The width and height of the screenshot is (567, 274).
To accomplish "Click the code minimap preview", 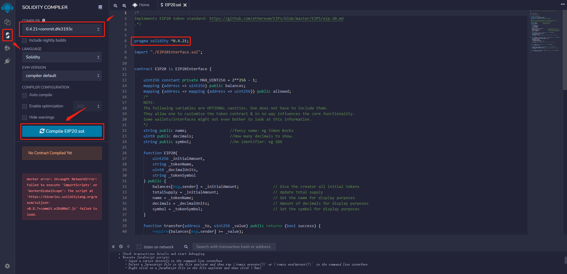I will [545, 31].
